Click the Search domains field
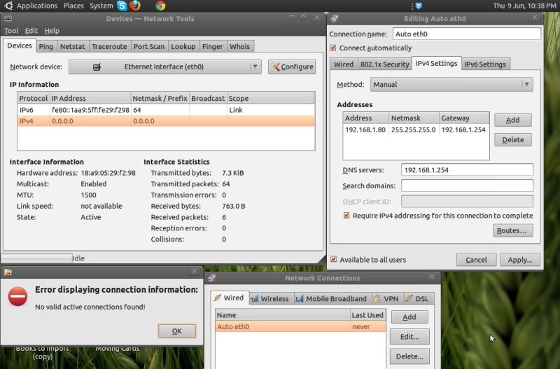Image resolution: width=560 pixels, height=369 pixels. coord(467,186)
